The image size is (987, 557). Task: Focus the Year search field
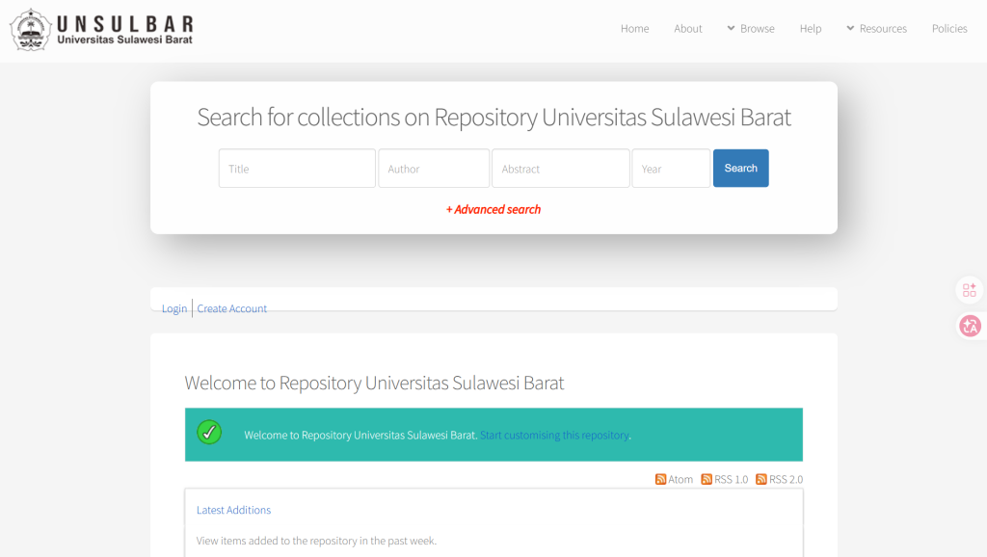pos(671,168)
